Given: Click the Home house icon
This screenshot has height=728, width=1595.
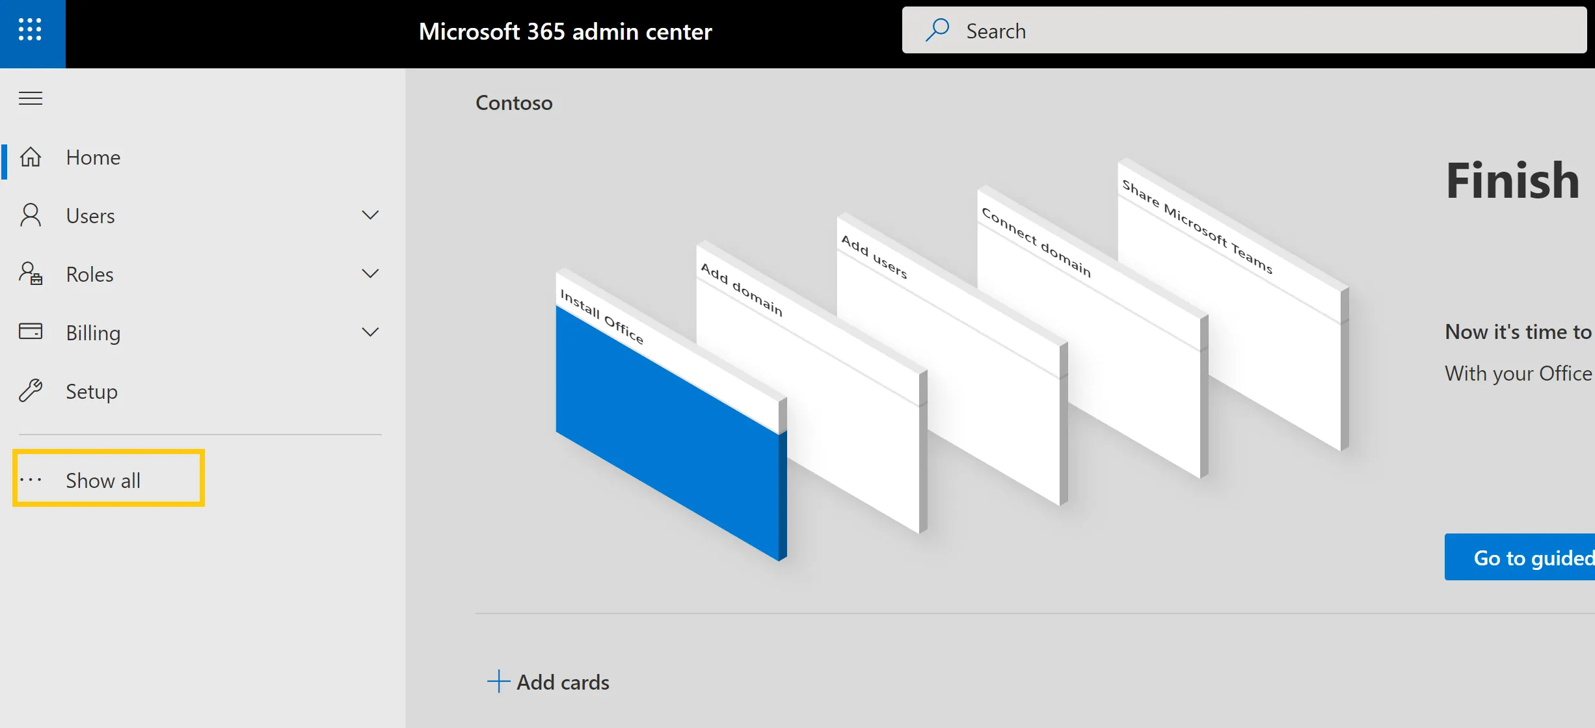Looking at the screenshot, I should [x=31, y=157].
